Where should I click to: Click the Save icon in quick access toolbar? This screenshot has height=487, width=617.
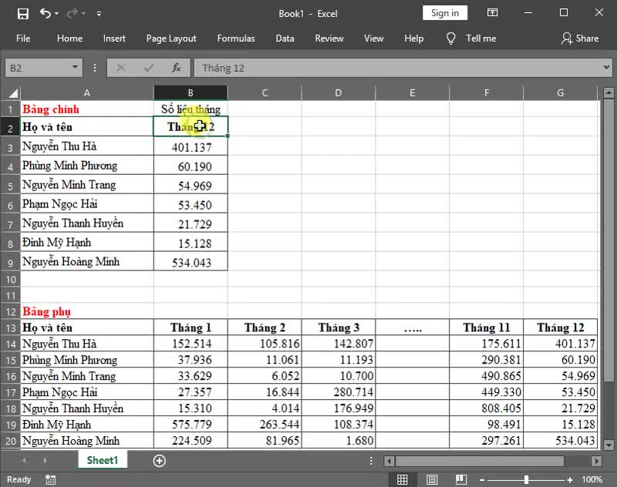[x=23, y=14]
